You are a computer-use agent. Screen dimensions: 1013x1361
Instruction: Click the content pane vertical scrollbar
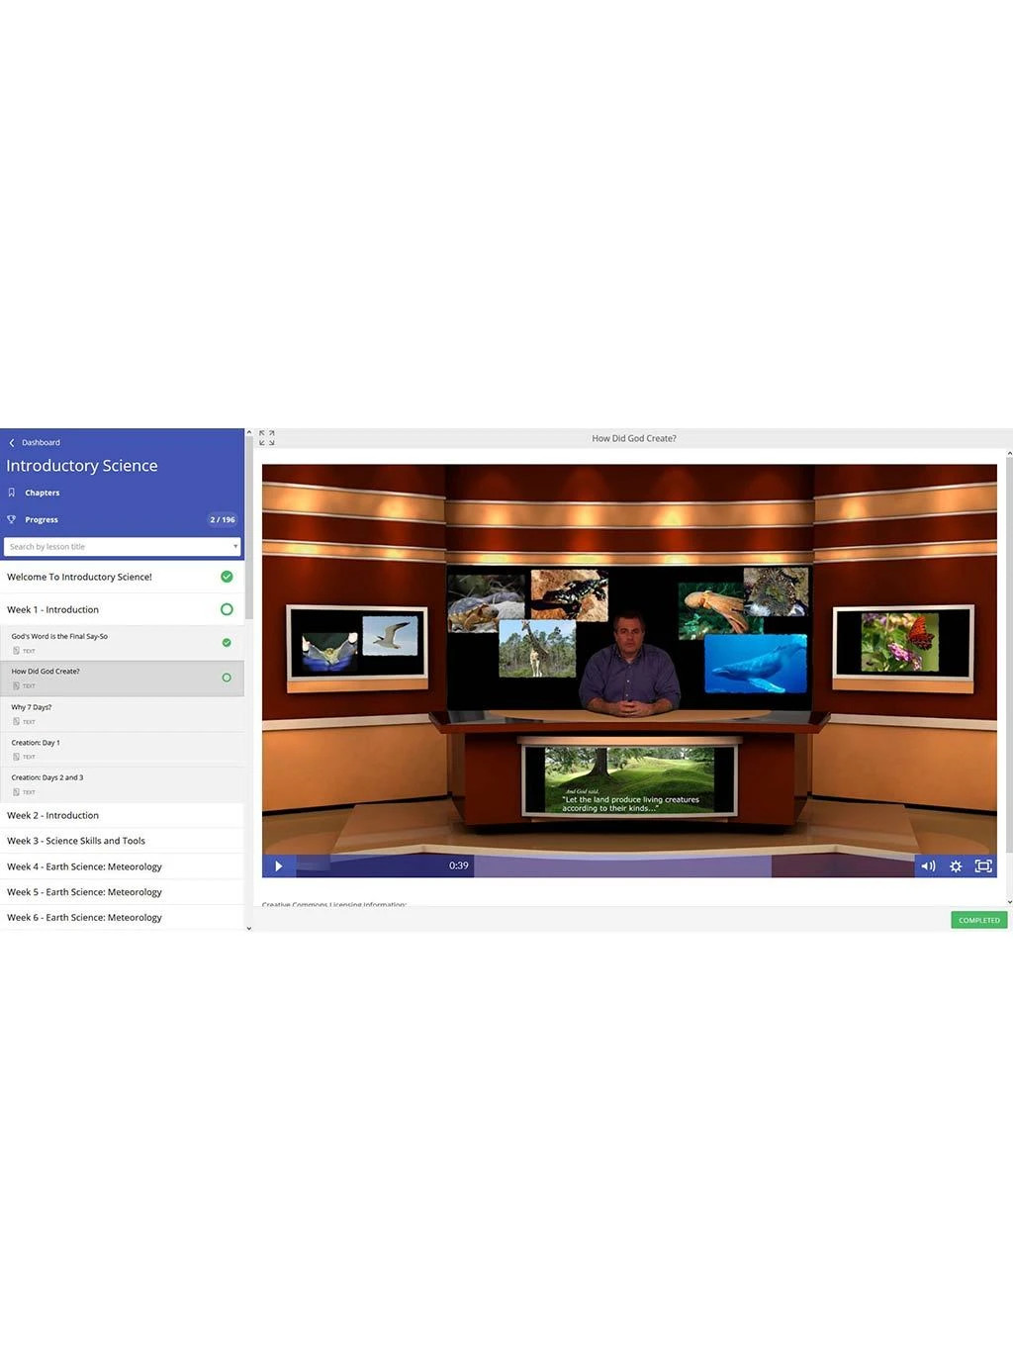pos(1009,653)
